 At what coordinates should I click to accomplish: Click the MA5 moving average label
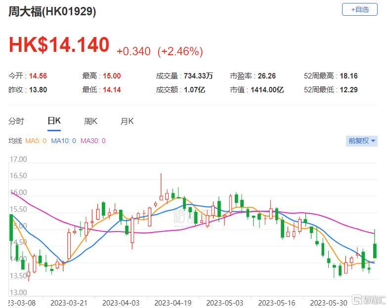36,141
